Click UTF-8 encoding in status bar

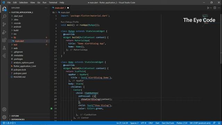(143, 123)
